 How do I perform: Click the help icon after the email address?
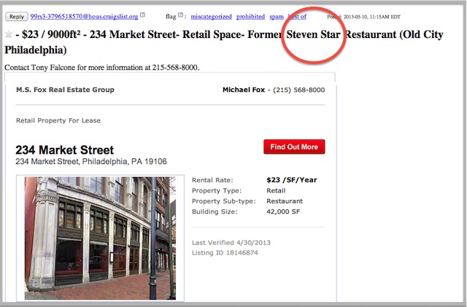point(142,15)
